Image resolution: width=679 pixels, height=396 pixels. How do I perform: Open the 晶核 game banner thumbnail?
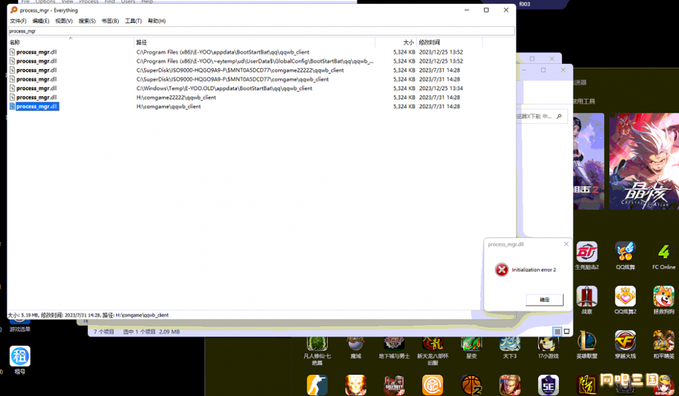644,161
